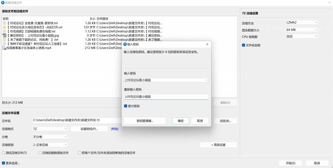
Task: Close the 输入密码 dialog with X
Action: 207,44
